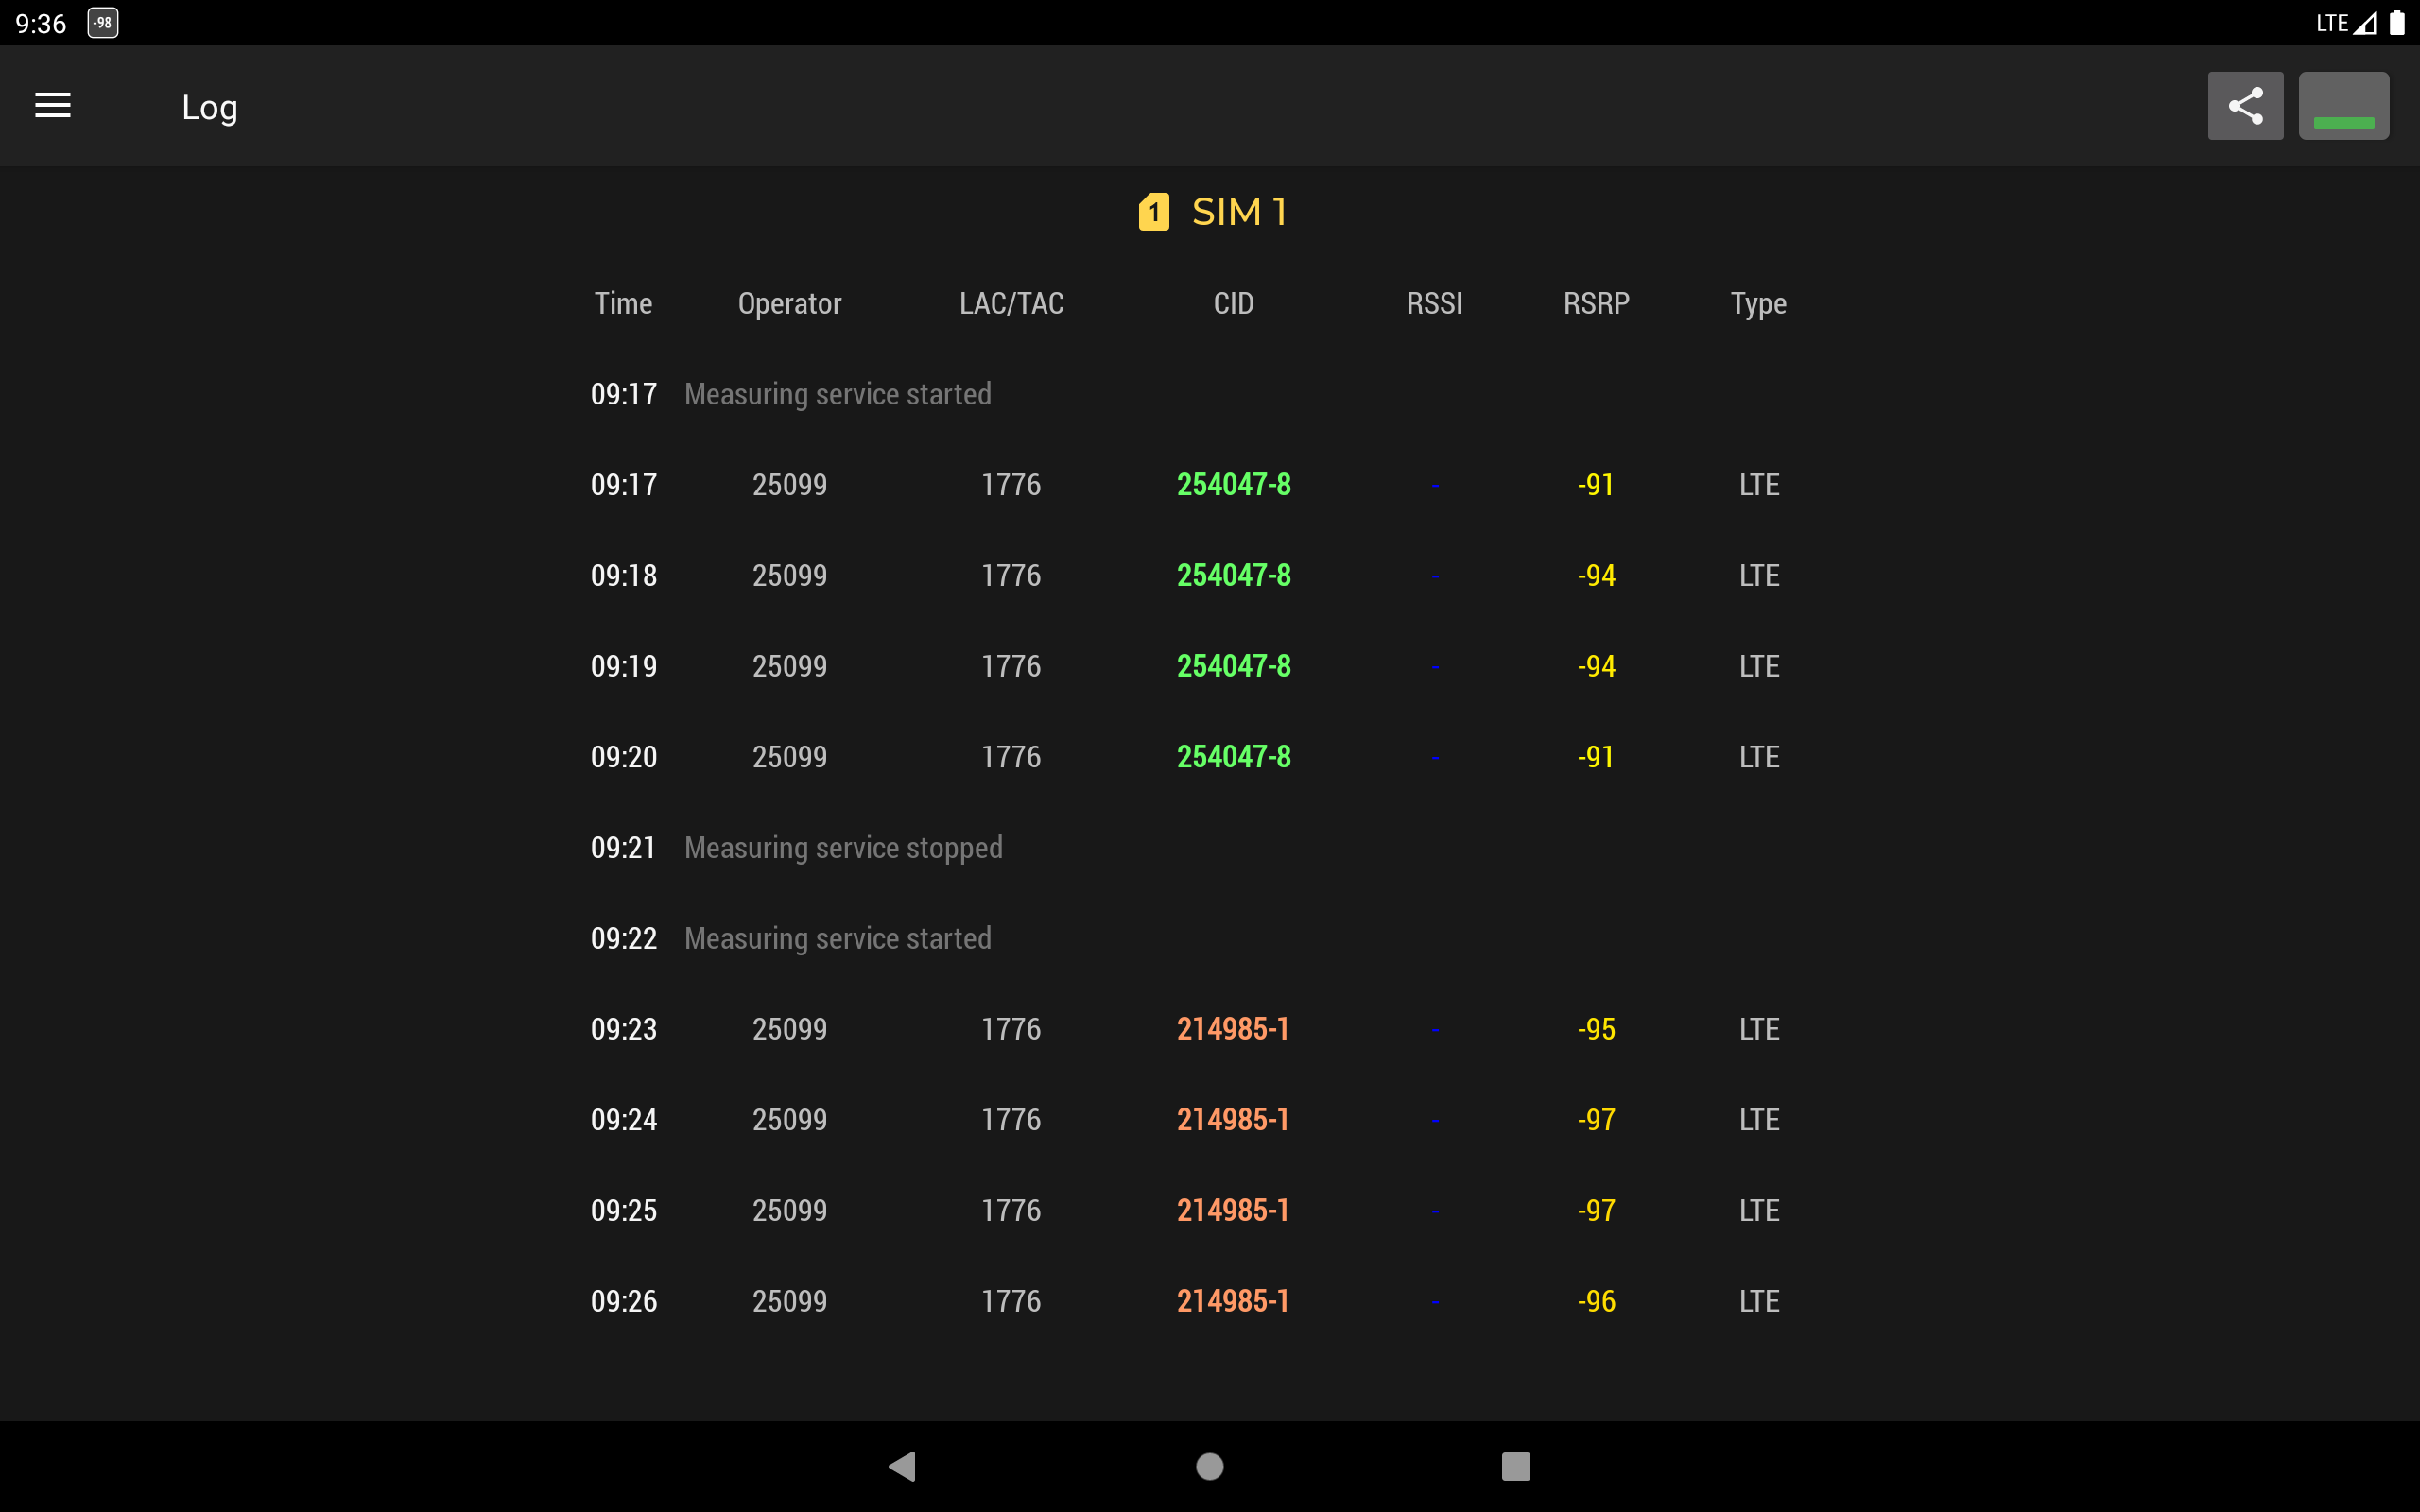
Task: Tap the 09:20 time cell
Action: pos(624,757)
